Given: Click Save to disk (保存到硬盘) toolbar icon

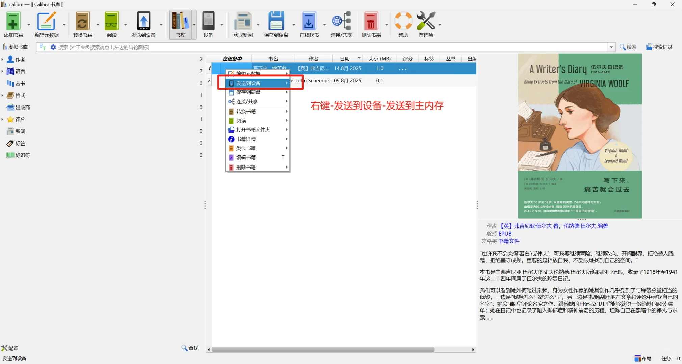Looking at the screenshot, I should 276,21.
